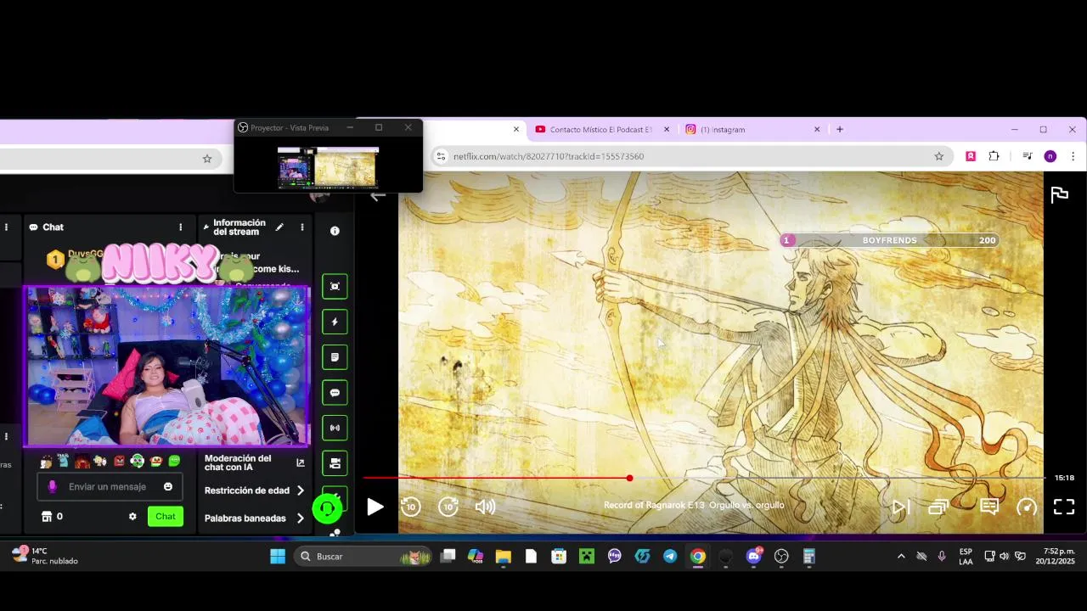
Task: Open Minecraft from the taskbar
Action: (x=586, y=557)
